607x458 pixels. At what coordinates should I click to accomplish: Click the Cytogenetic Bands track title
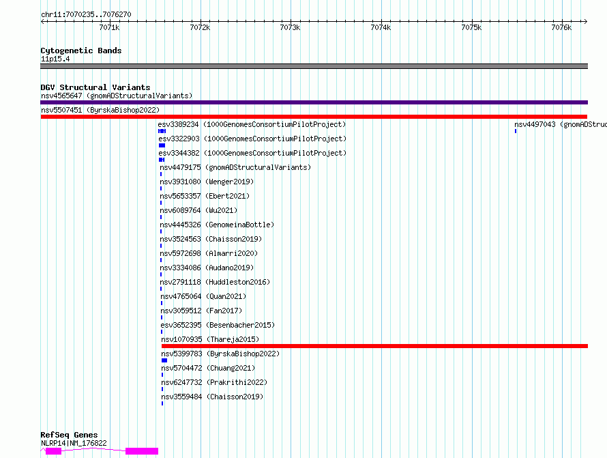click(x=81, y=51)
